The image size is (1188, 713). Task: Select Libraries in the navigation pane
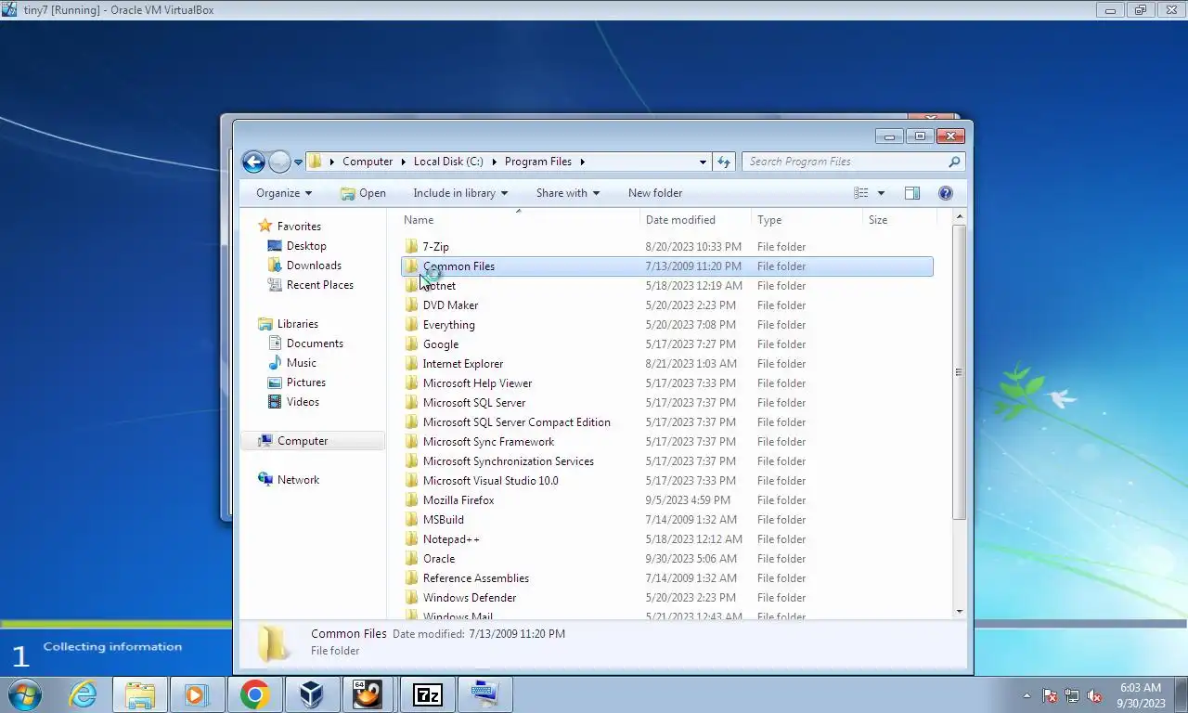click(x=297, y=324)
